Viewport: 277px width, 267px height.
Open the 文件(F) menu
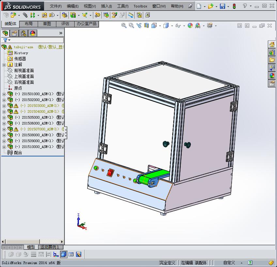pos(56,6)
